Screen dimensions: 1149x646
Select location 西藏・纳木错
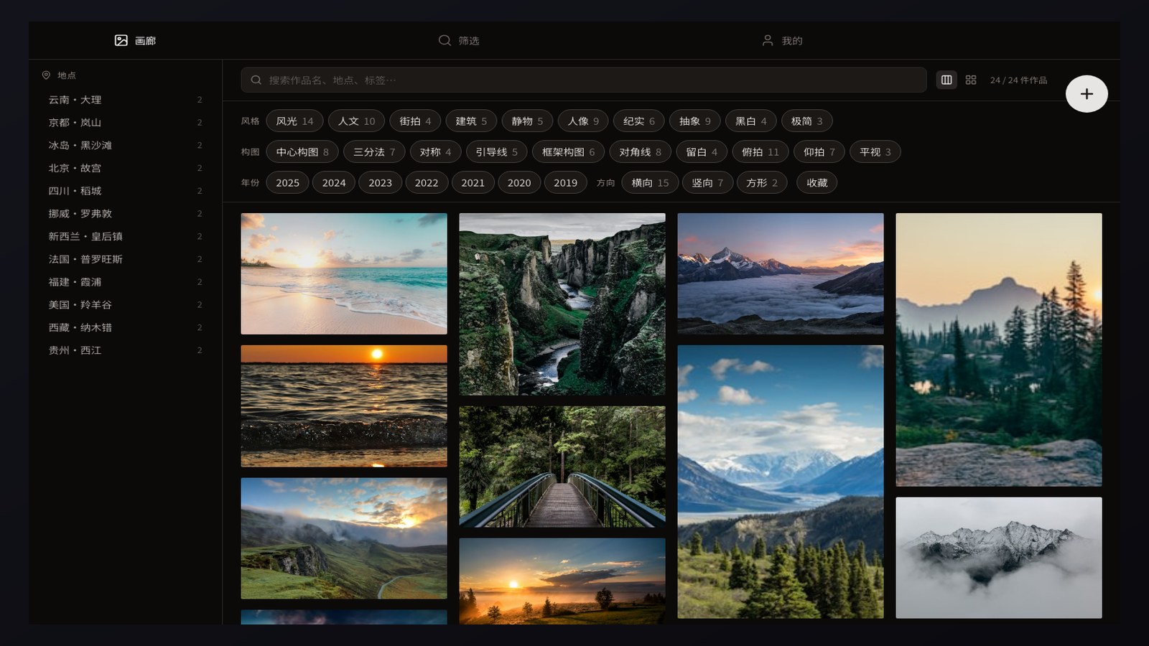(125, 327)
